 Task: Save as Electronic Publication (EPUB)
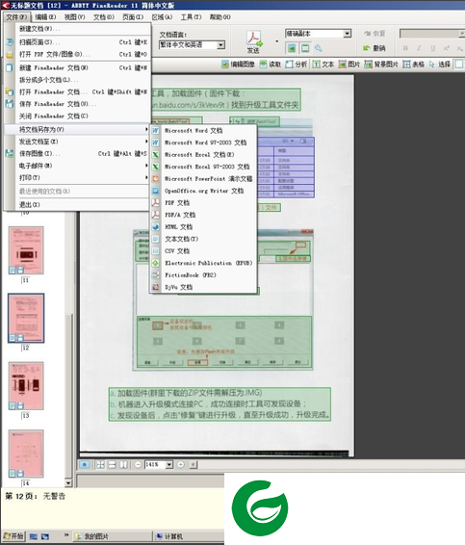204,263
